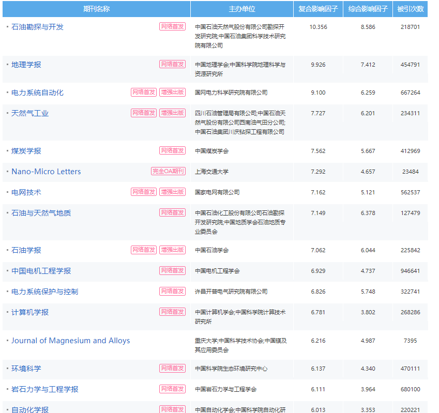The height and width of the screenshot is (413, 439).
Task: Select sponsor text 国网电力科学研究院有限公司
Action: 231,93
